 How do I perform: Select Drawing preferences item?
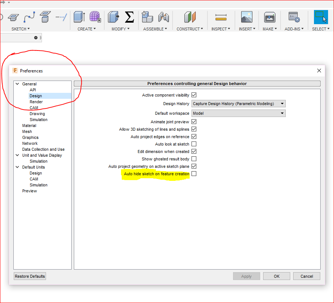click(x=37, y=114)
